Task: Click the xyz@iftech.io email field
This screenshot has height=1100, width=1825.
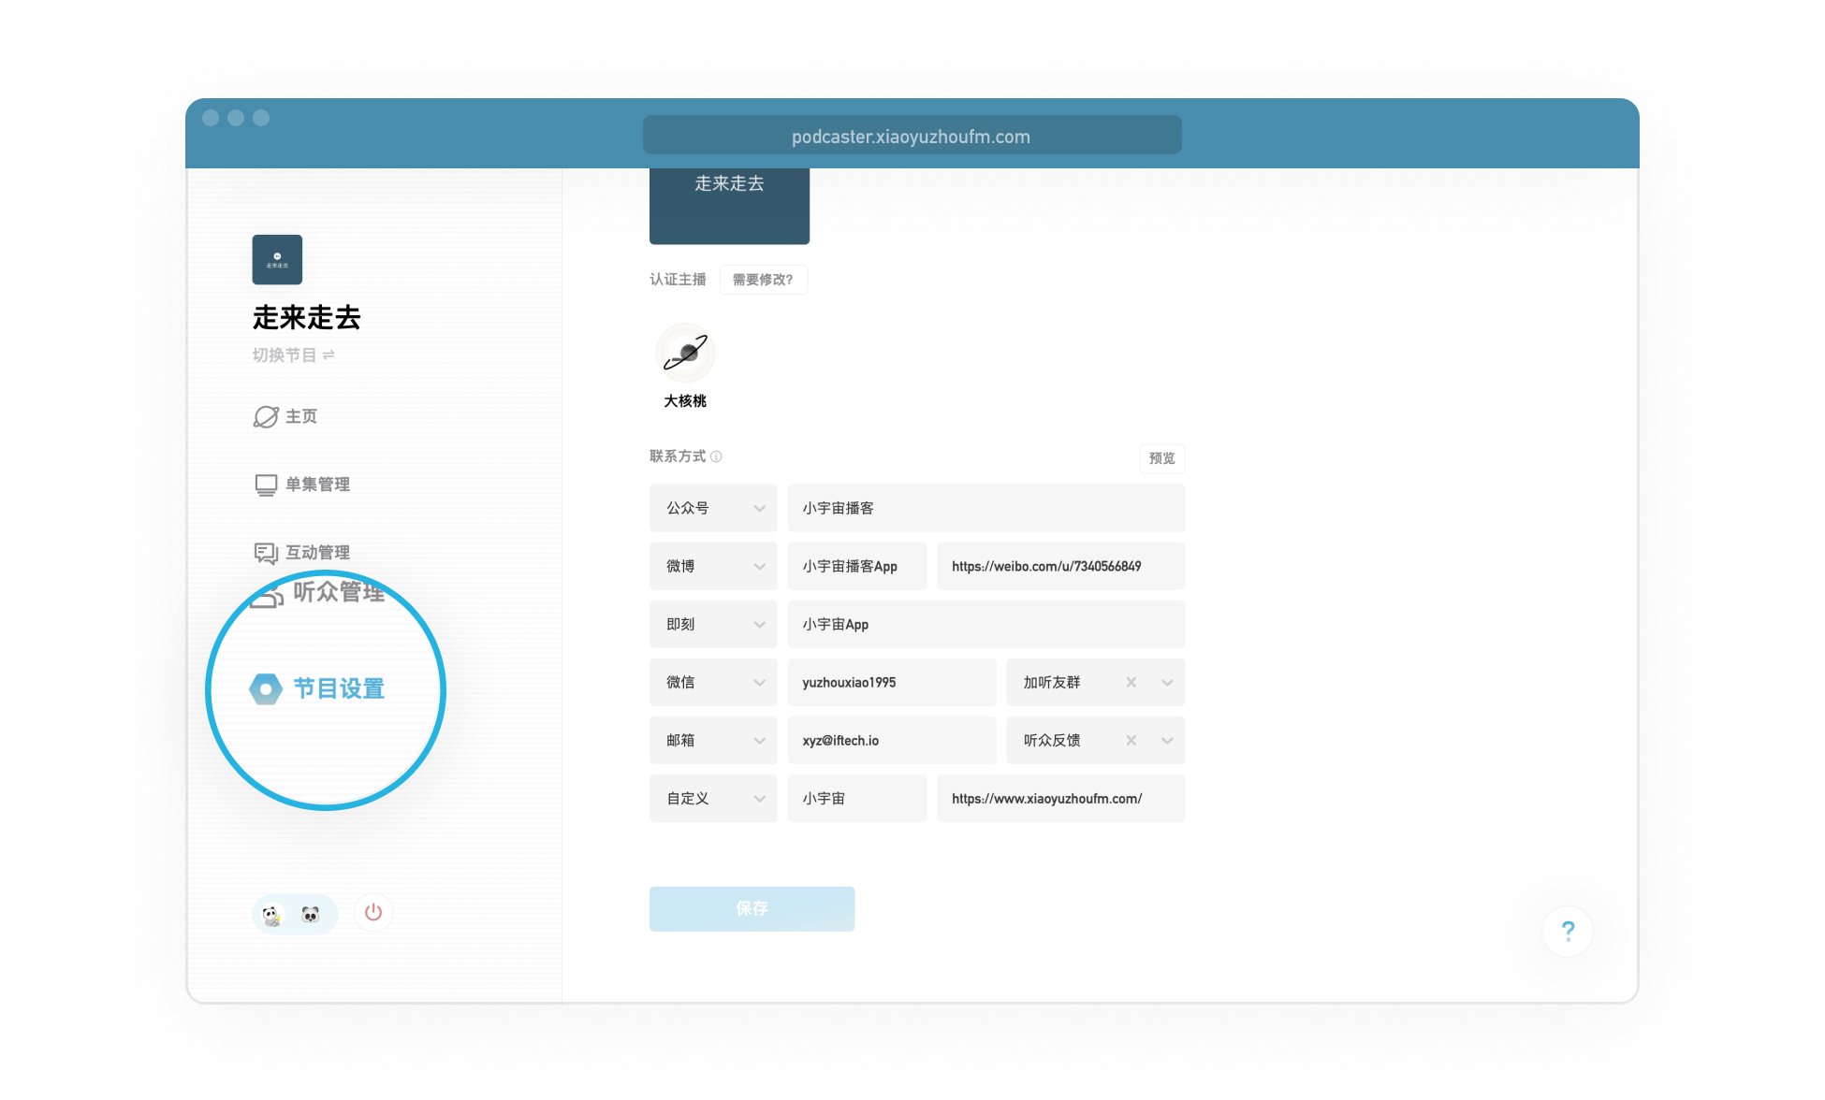Action: click(892, 740)
